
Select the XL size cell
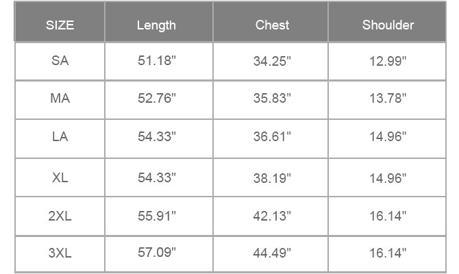click(x=60, y=177)
